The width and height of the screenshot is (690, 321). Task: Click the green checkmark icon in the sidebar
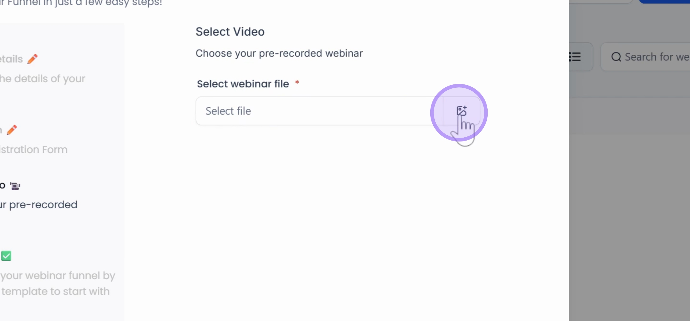(x=6, y=256)
